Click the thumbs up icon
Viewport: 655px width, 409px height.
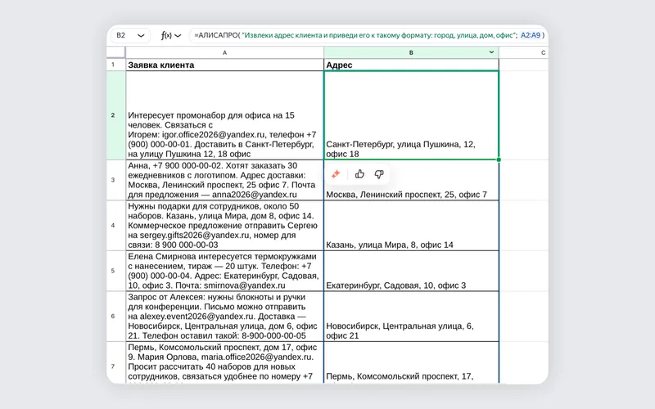pos(359,174)
